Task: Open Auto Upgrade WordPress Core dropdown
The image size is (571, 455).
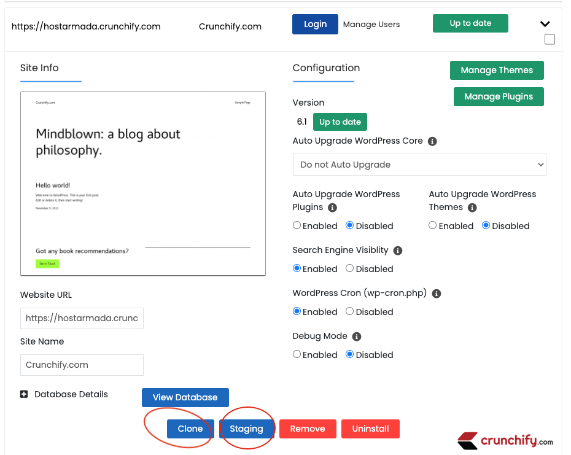Action: 419,165
